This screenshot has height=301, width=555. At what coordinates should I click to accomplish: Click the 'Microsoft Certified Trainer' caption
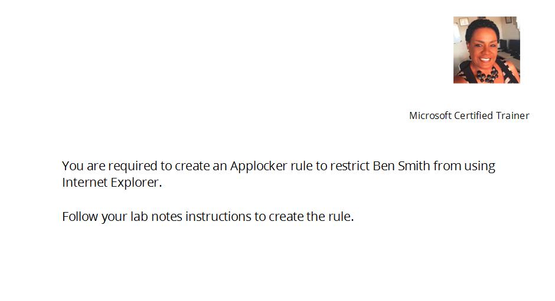[469, 115]
